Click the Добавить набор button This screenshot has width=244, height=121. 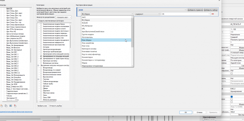211,10
